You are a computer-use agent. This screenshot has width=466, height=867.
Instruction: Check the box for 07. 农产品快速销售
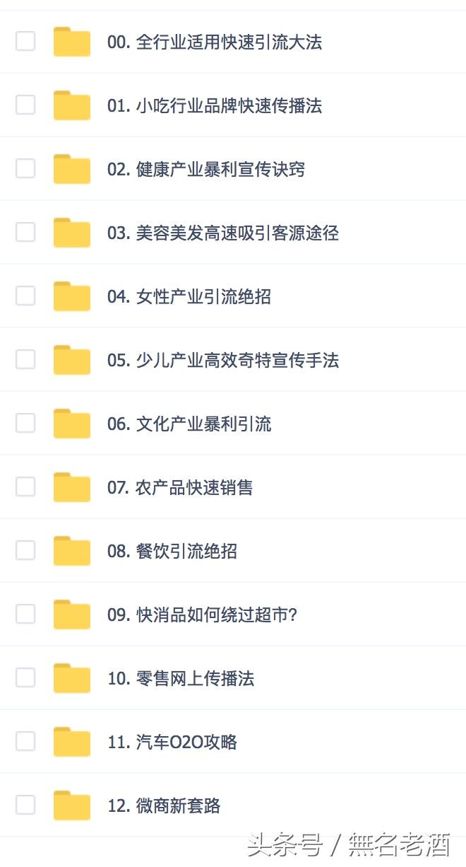click(25, 487)
